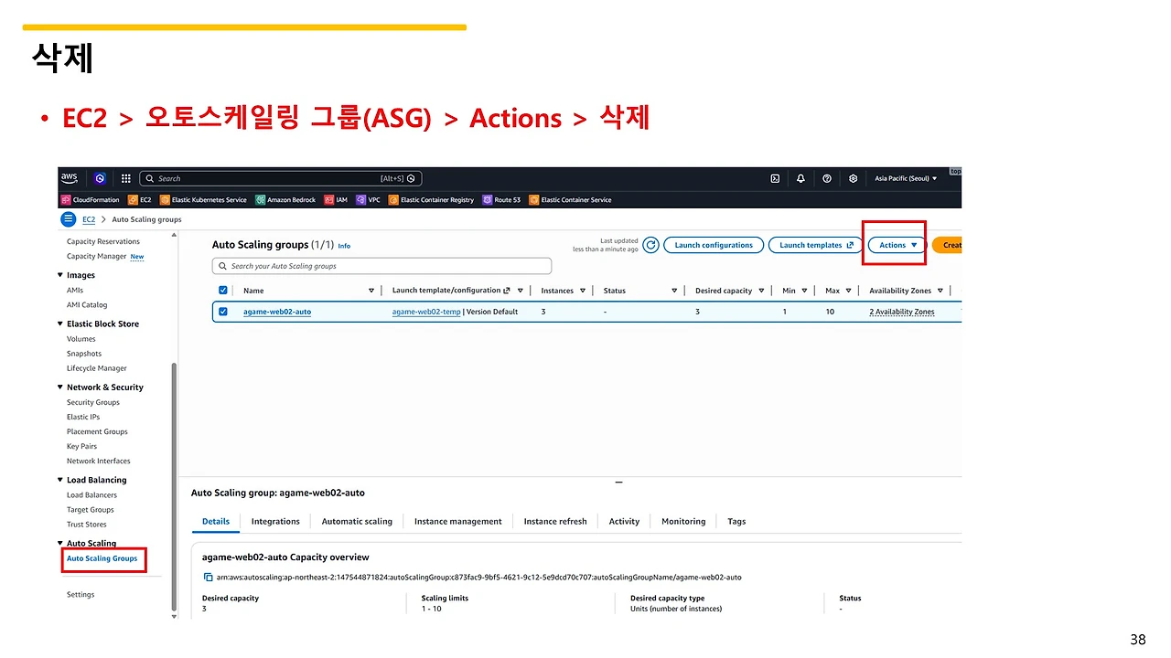Open Auto Scaling Groups in sidebar
The width and height of the screenshot is (1171, 658).
pos(102,558)
